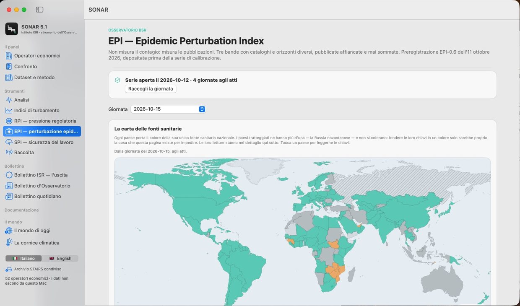Open Bollettino quotidiano
Screen dimensions: 520x306
[x=42, y=196]
